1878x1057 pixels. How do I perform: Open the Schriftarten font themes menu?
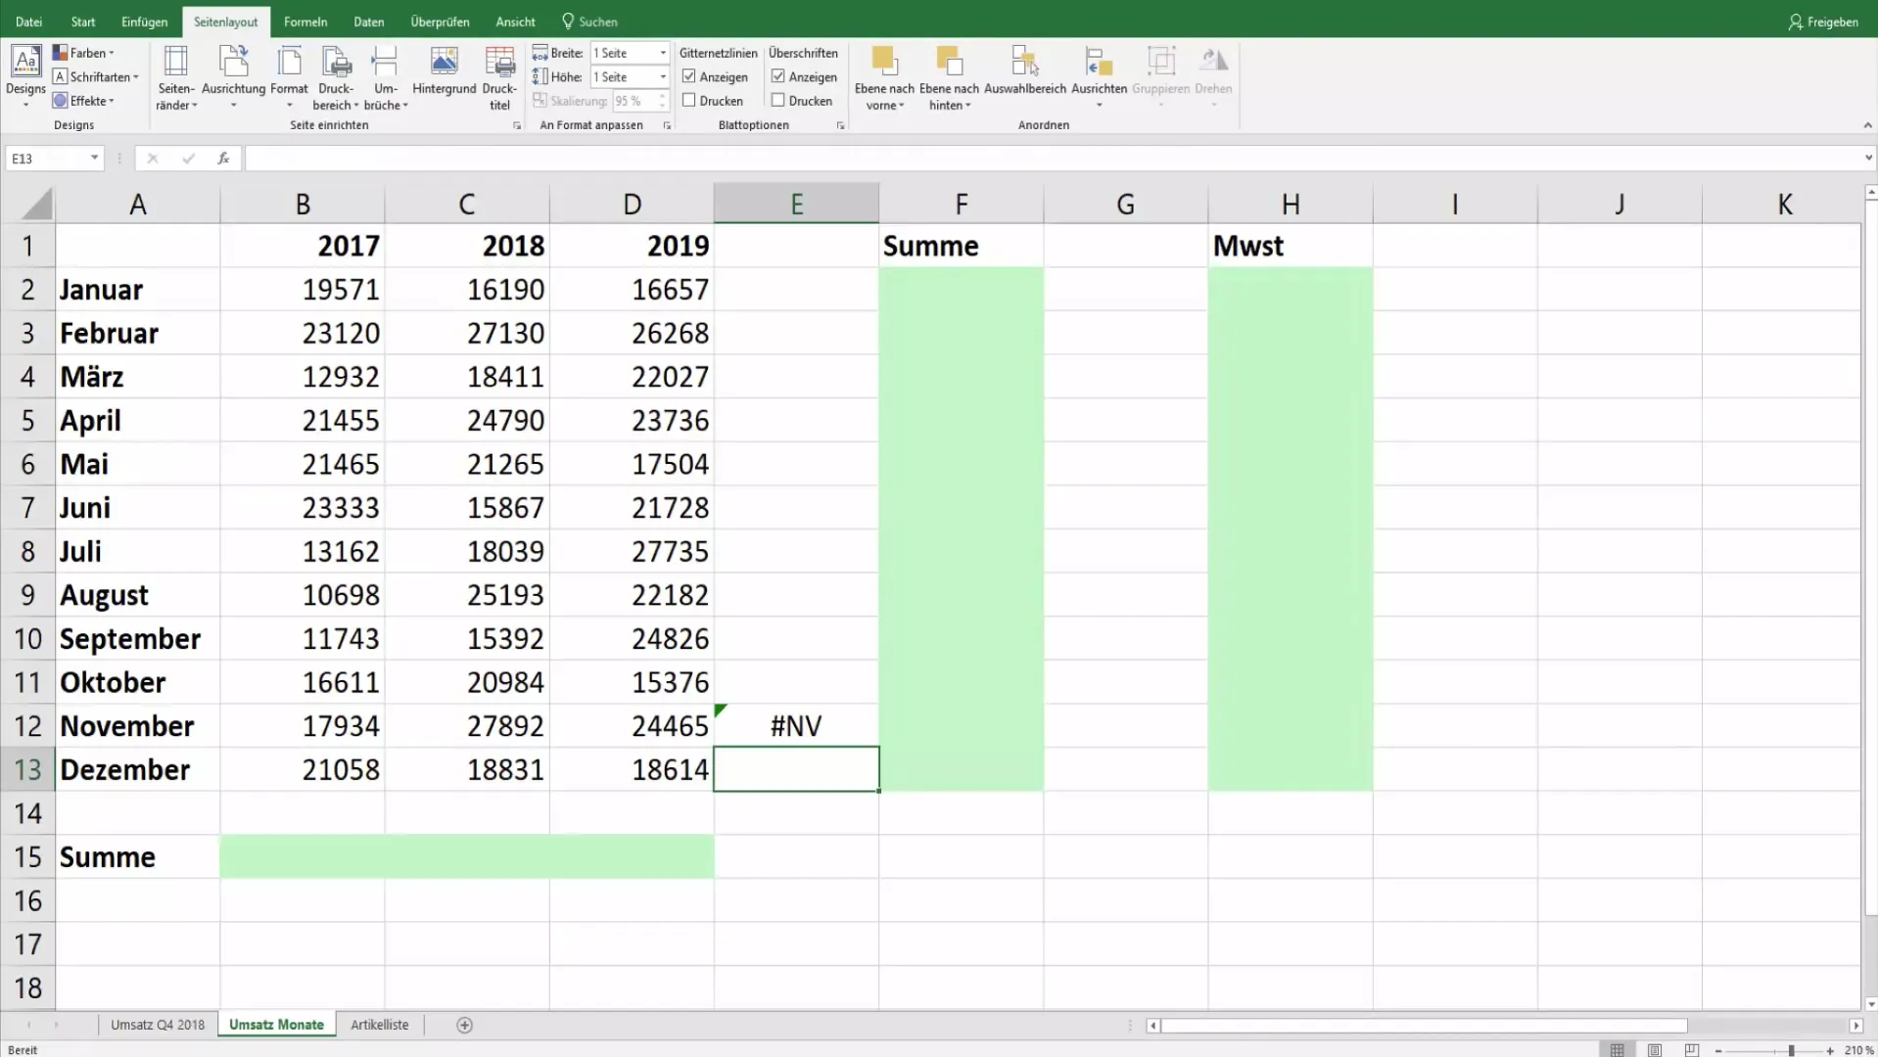[95, 76]
